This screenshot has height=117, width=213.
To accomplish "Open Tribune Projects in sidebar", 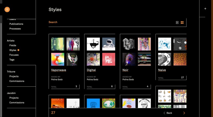I will (14, 76).
